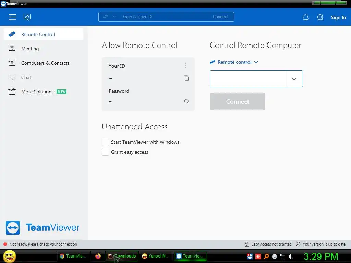Screen dimensions: 351x263
Task: Click the Unattended Access heading
Action: pos(134,127)
